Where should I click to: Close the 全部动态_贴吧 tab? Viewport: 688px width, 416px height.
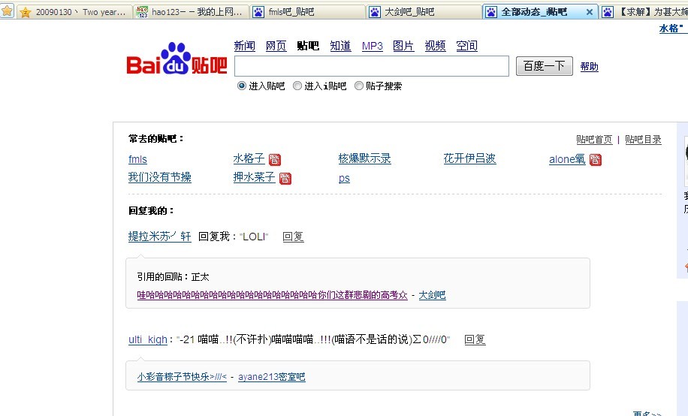point(590,12)
